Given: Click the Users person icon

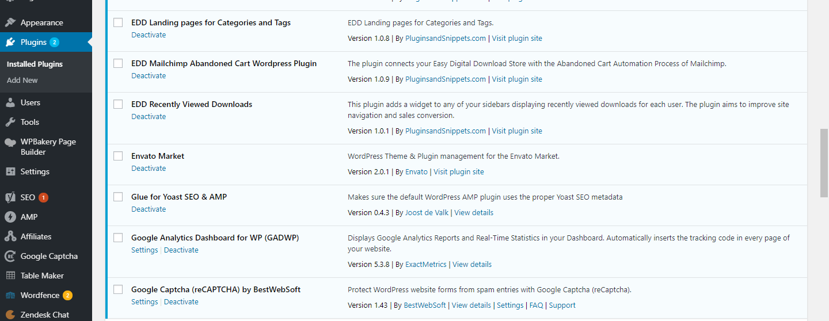Looking at the screenshot, I should (x=10, y=102).
